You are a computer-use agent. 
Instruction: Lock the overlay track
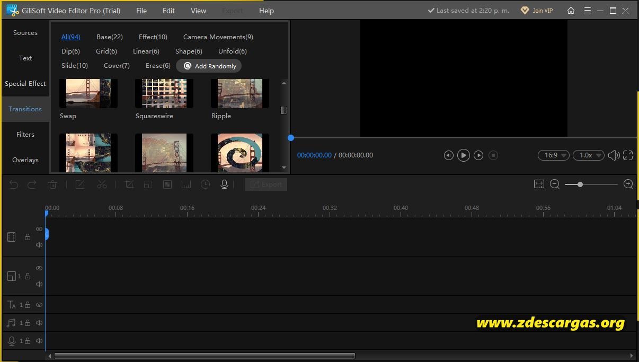28,276
